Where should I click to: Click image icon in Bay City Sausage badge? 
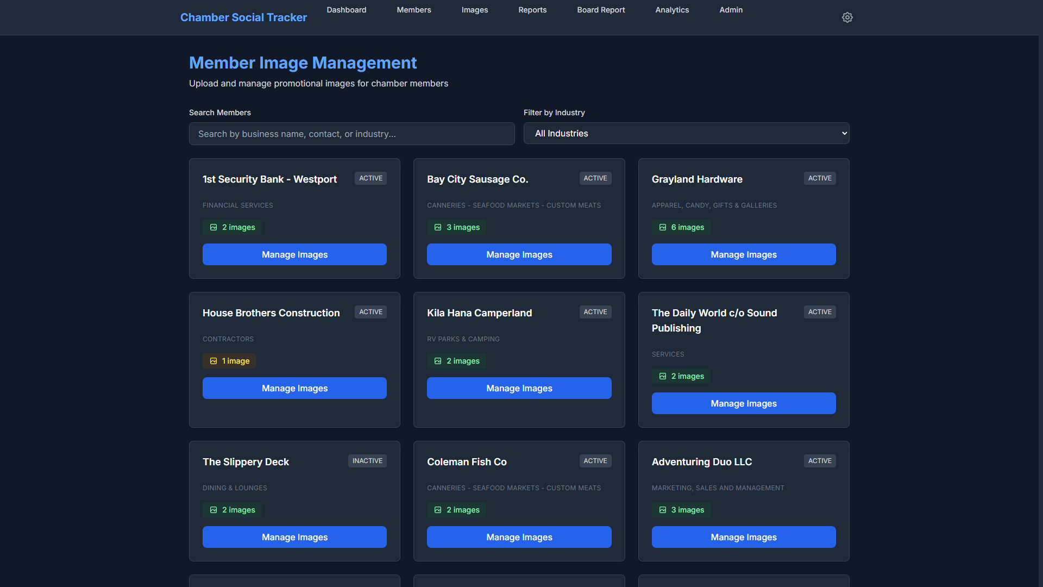(438, 227)
